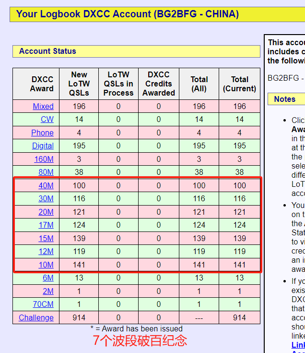Open the 10M band award link
Image resolution: width=305 pixels, height=353 pixels.
pos(46,265)
